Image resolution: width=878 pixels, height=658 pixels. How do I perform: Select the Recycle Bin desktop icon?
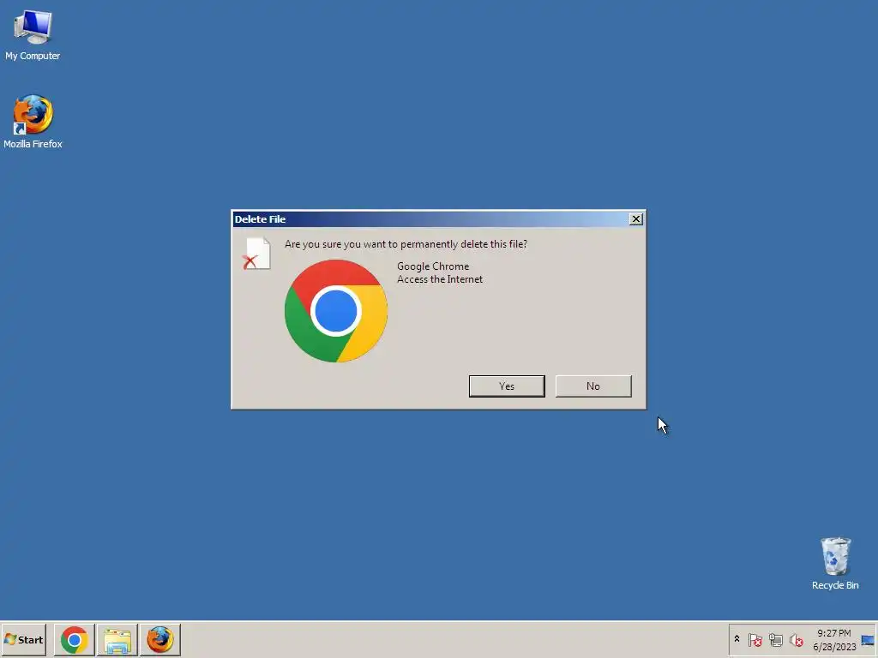835,564
